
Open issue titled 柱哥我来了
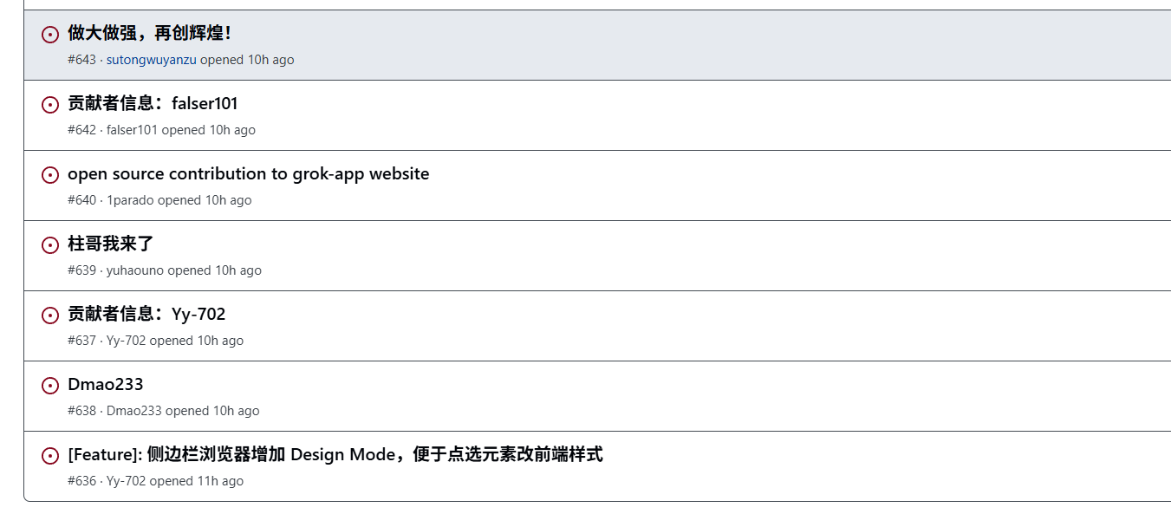tap(111, 244)
